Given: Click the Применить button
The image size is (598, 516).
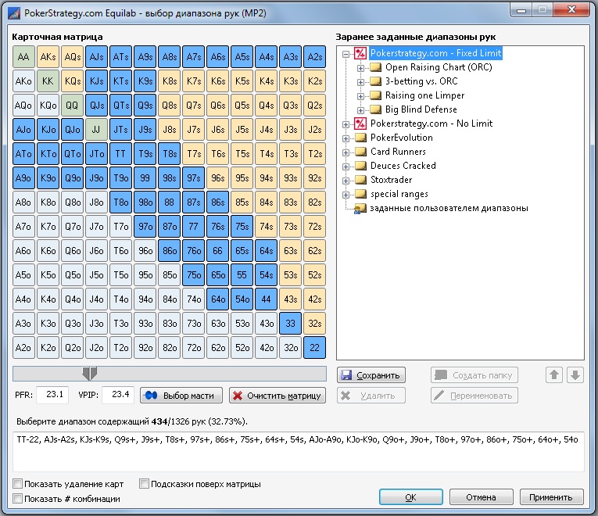Looking at the screenshot, I should [551, 497].
